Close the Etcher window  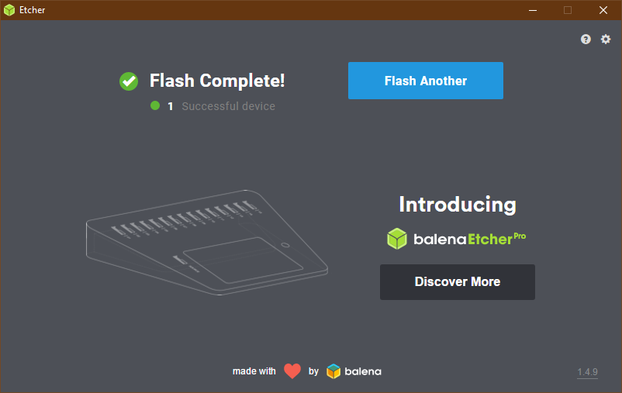603,10
